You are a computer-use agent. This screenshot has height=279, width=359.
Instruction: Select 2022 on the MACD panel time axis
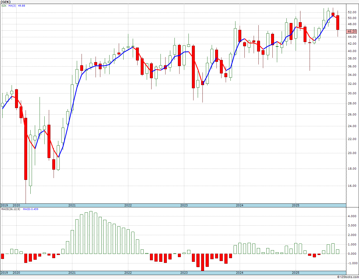point(128,273)
